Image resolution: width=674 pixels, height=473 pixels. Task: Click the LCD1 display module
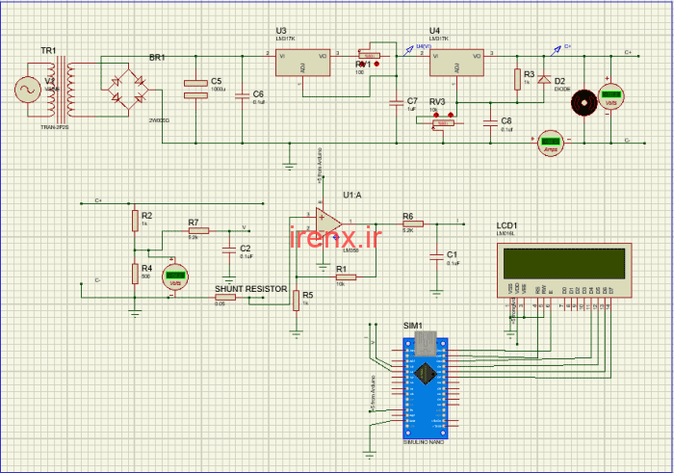point(562,260)
